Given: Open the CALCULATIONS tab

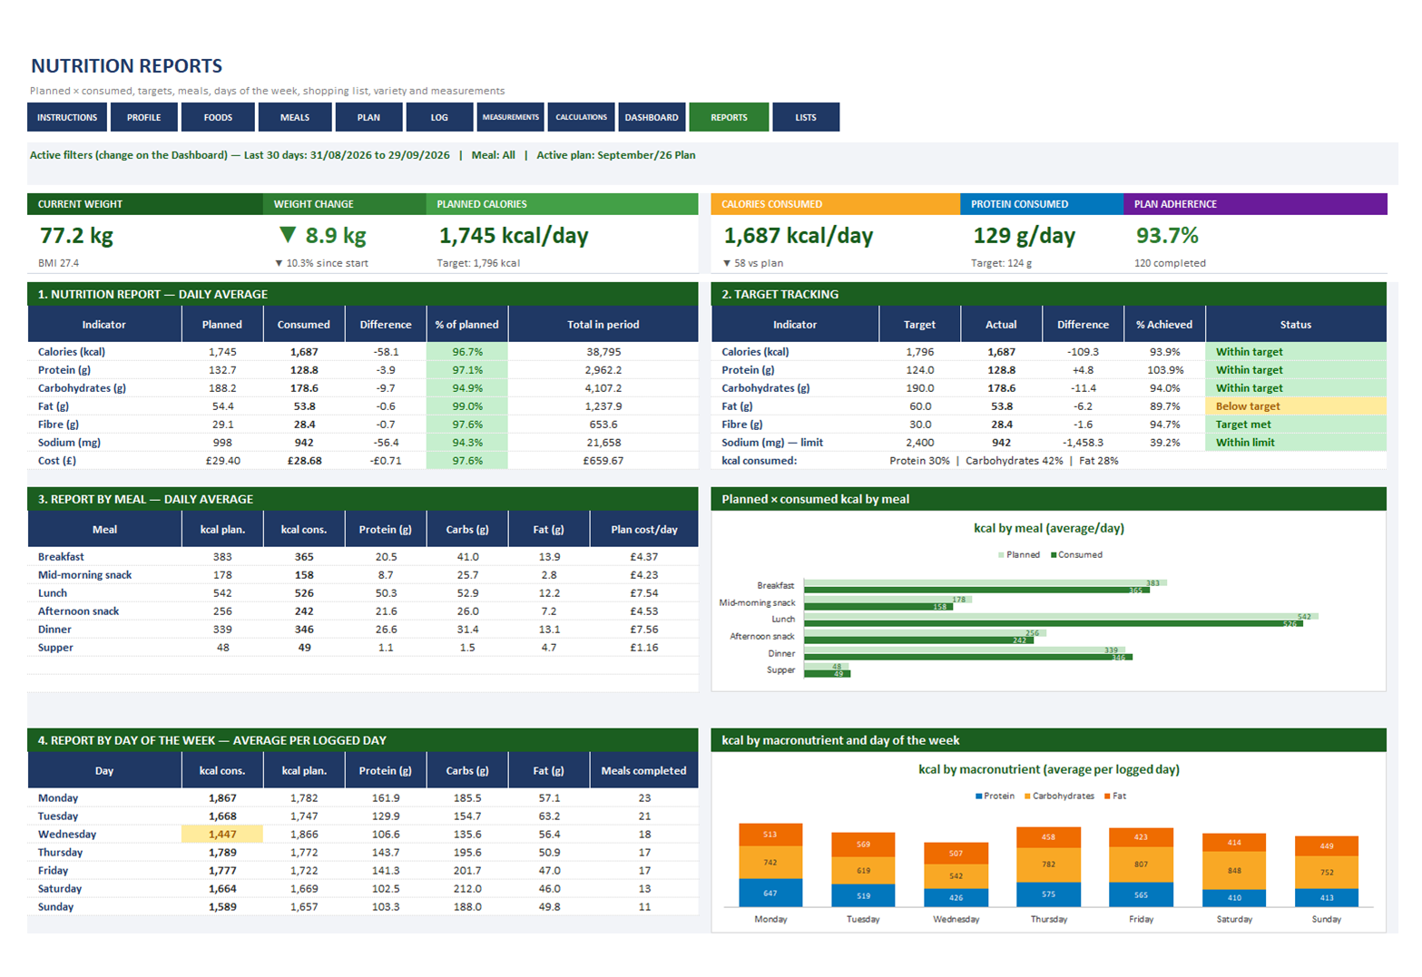Looking at the screenshot, I should coord(581,117).
